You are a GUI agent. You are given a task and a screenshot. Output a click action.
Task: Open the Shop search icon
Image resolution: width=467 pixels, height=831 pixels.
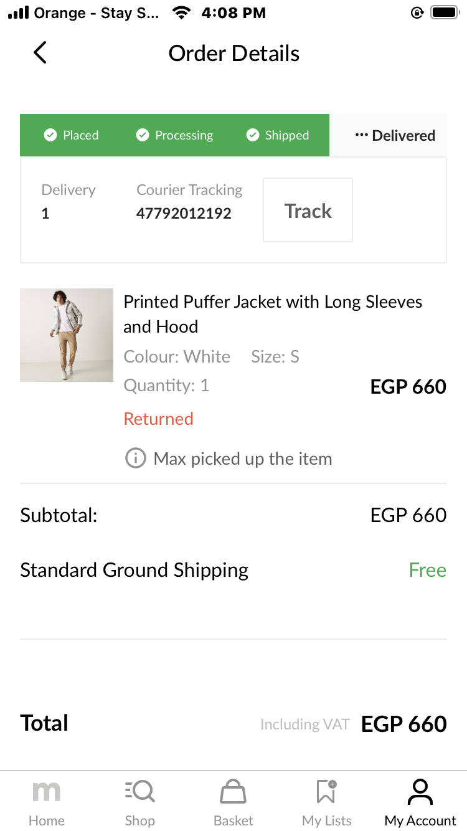pos(140,792)
